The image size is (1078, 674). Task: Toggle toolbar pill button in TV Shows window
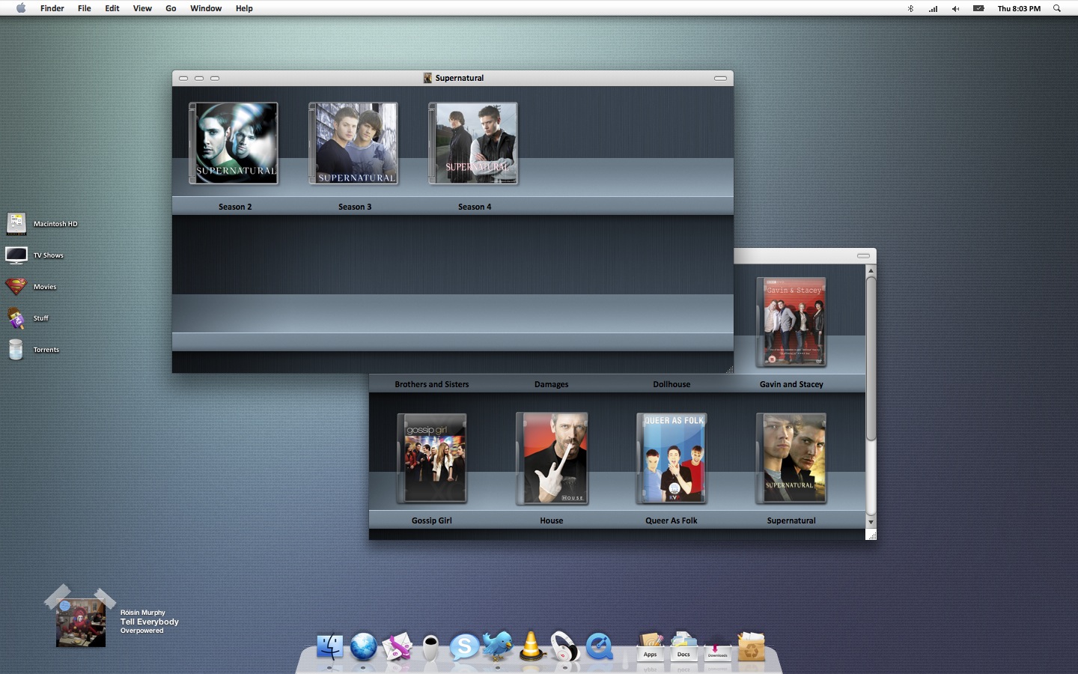pos(863,256)
